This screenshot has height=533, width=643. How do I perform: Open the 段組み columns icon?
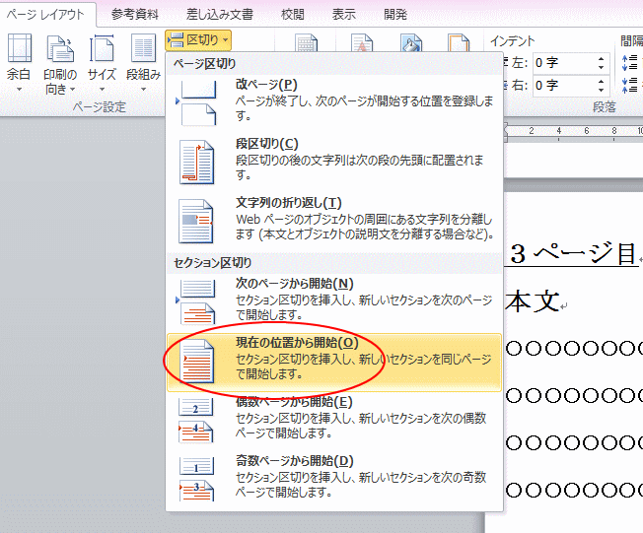click(143, 48)
